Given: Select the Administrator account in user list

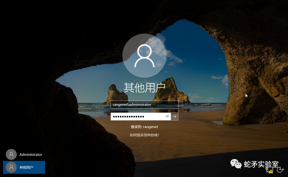Looking at the screenshot, I should coord(24,154).
